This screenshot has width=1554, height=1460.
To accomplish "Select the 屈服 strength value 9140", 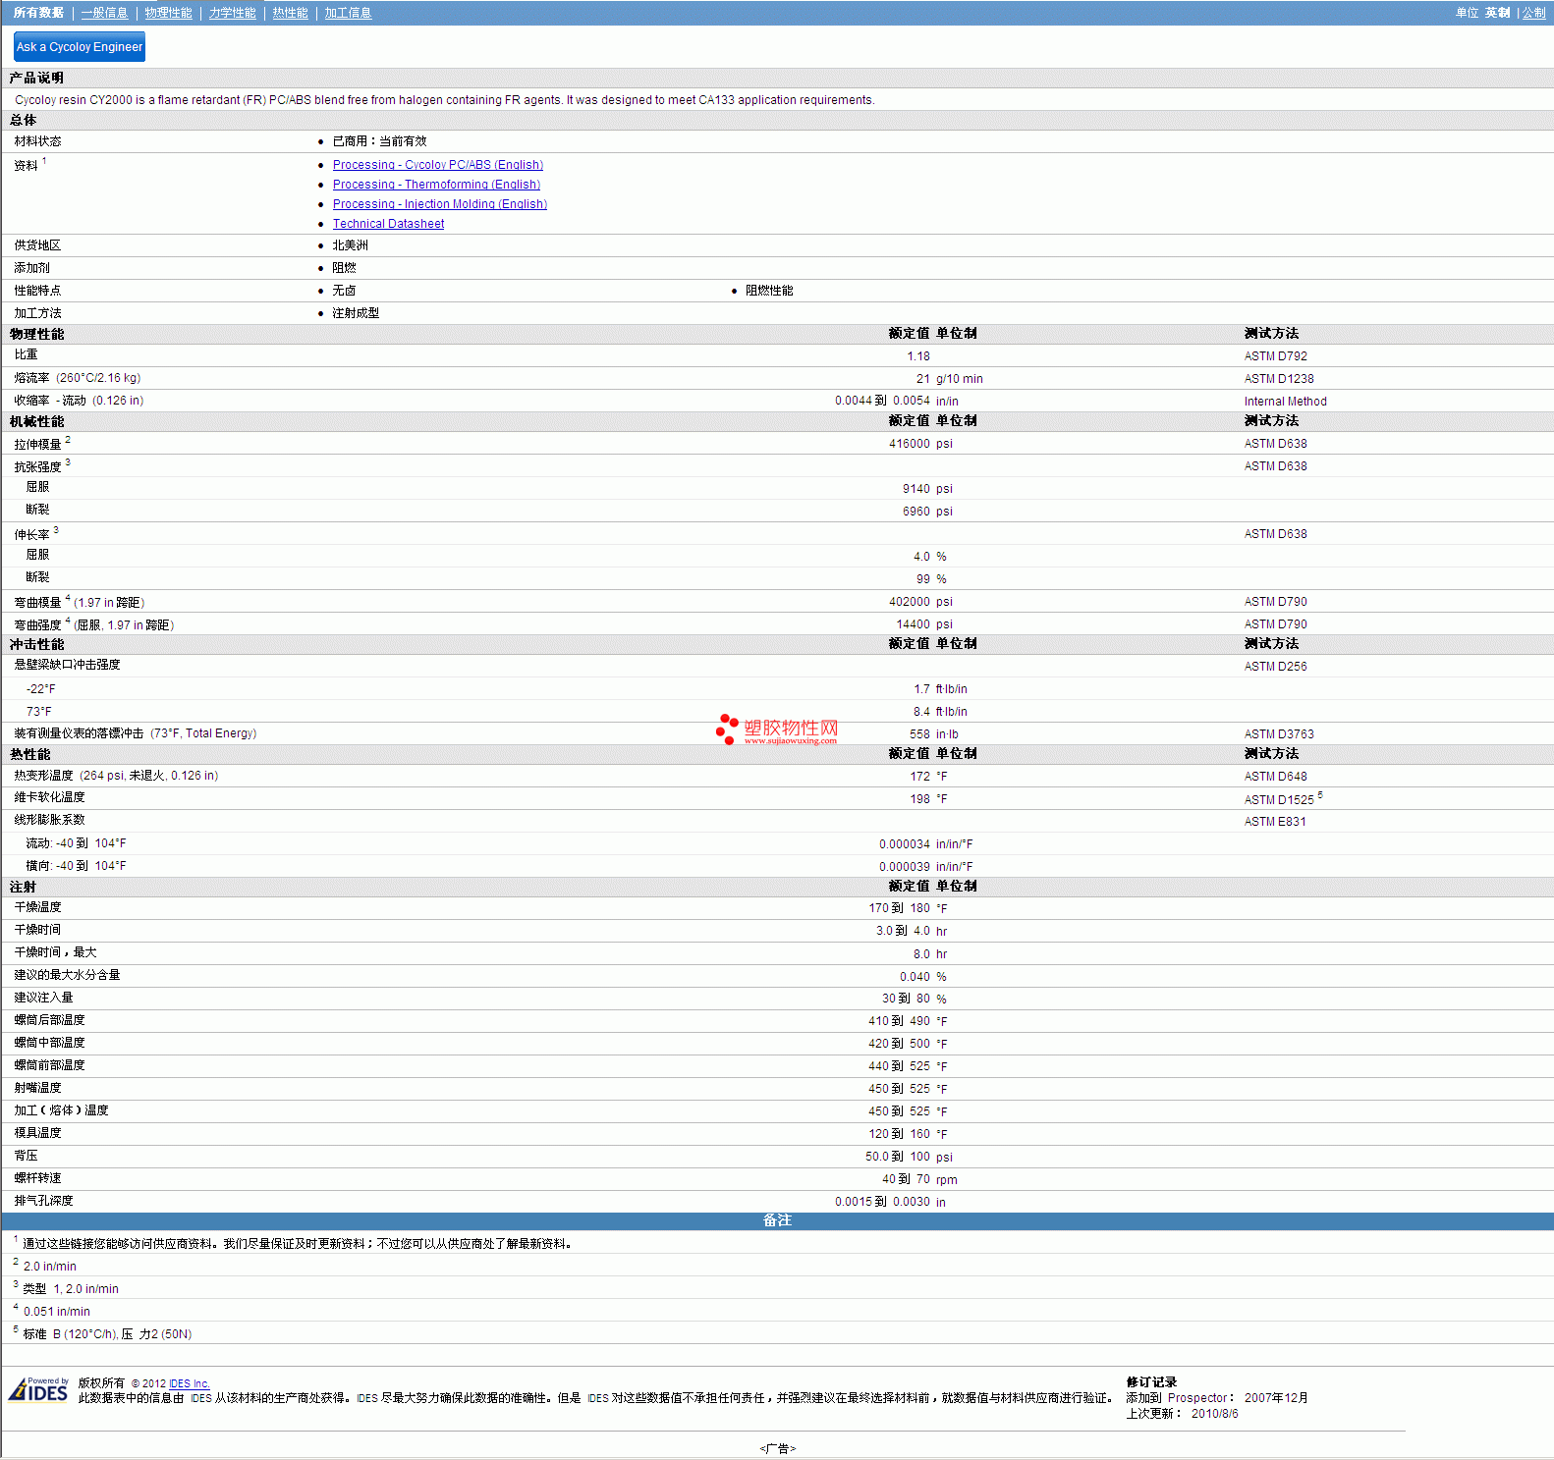I will pyautogui.click(x=916, y=489).
